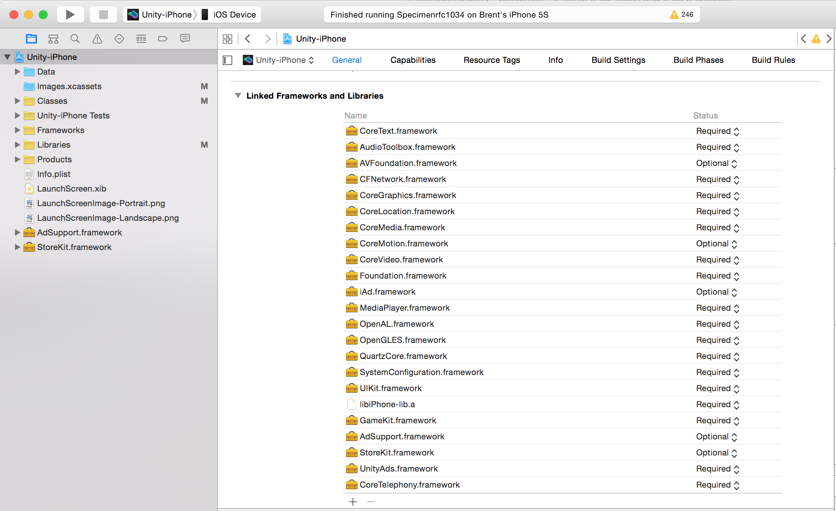This screenshot has width=836, height=511.
Task: Click the related items grid icon
Action: (227, 39)
